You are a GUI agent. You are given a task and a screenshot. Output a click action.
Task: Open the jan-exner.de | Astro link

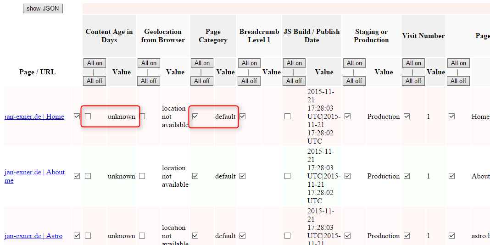(x=33, y=236)
